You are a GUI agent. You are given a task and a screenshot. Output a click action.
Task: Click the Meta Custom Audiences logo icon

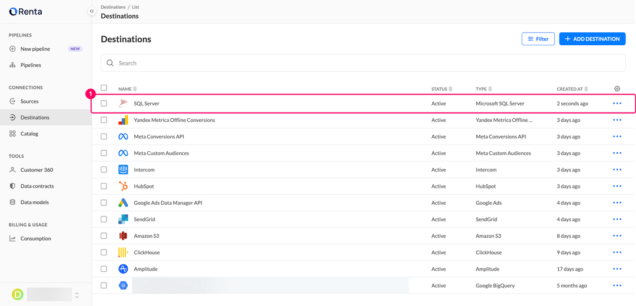pyautogui.click(x=123, y=153)
